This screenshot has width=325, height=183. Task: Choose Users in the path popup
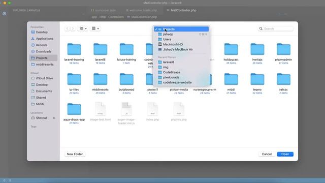[181, 39]
